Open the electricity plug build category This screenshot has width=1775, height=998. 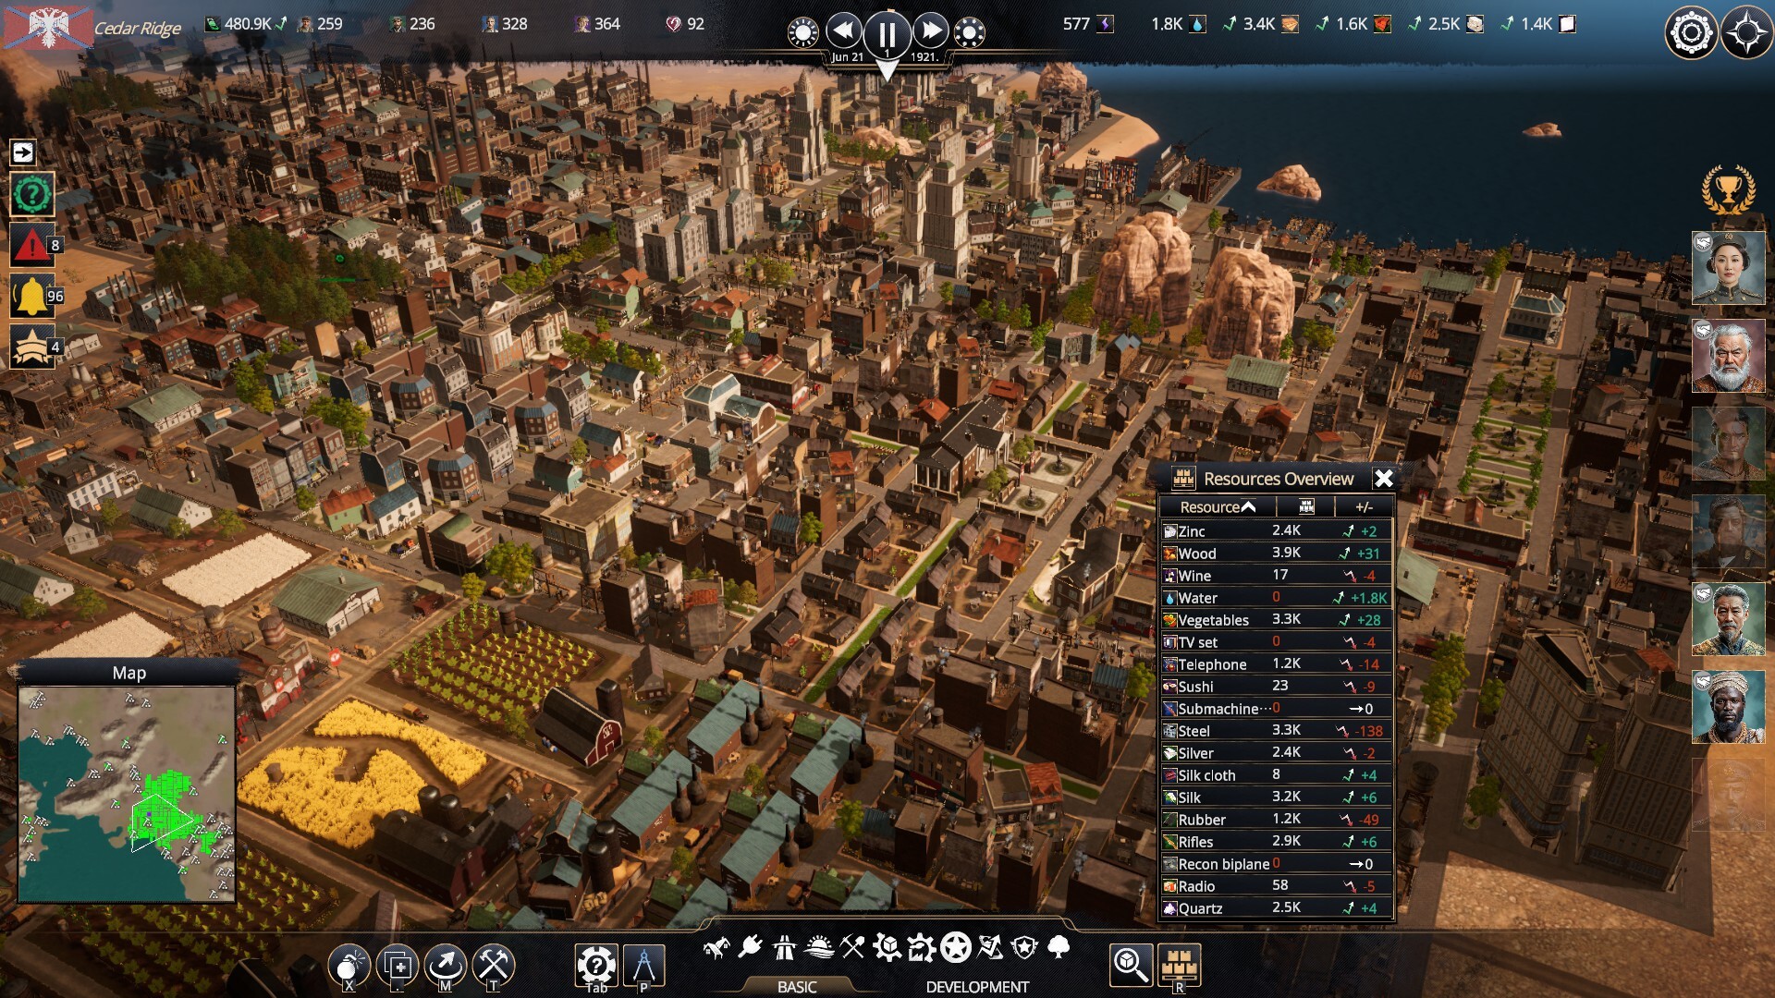[x=750, y=947]
